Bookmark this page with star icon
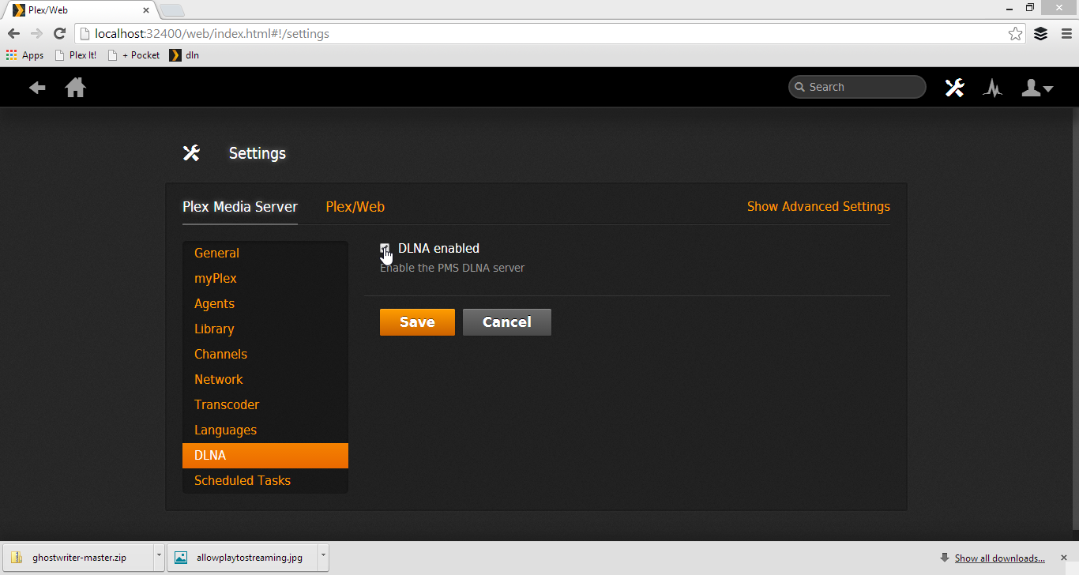This screenshot has height=575, width=1079. [1015, 34]
